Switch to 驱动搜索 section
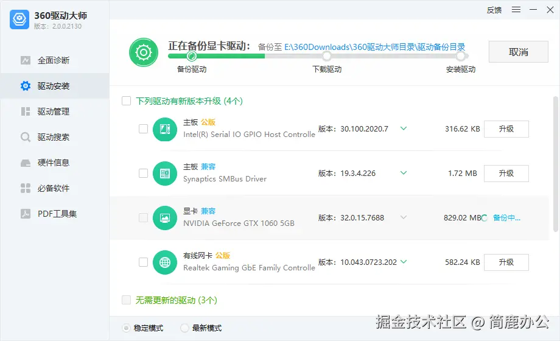This screenshot has height=341, width=560. (55, 137)
